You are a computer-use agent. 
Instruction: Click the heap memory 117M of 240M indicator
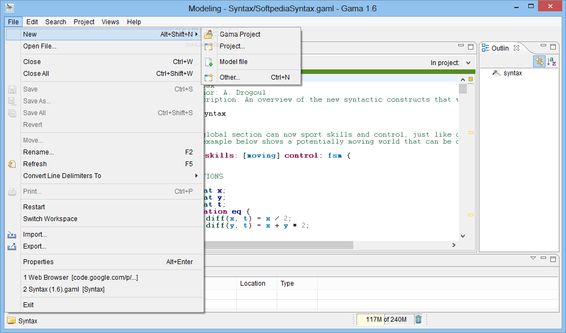[386, 320]
